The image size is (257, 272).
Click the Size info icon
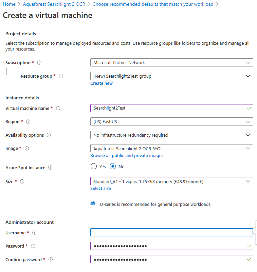pos(22,181)
